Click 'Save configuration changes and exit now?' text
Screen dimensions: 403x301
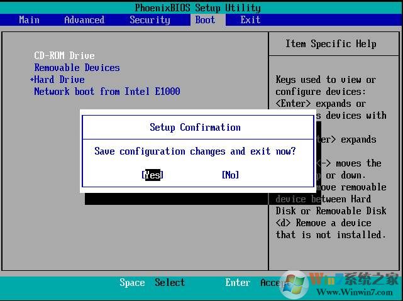[195, 151]
